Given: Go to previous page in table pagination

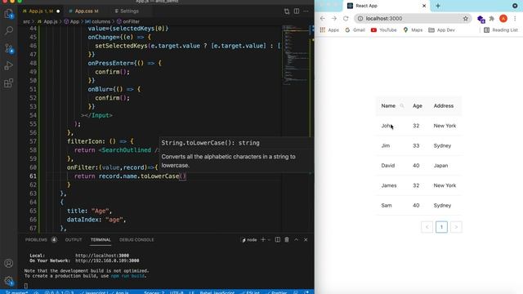Looking at the screenshot, I should click(x=427, y=227).
